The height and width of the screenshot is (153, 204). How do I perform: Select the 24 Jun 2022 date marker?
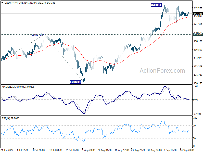click(7, 150)
